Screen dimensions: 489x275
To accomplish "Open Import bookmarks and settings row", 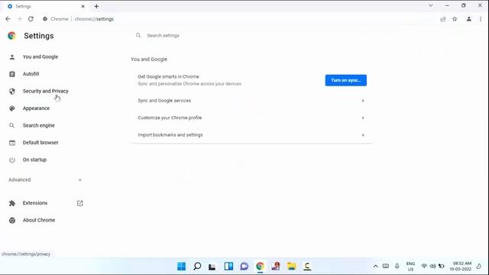I will 251,135.
